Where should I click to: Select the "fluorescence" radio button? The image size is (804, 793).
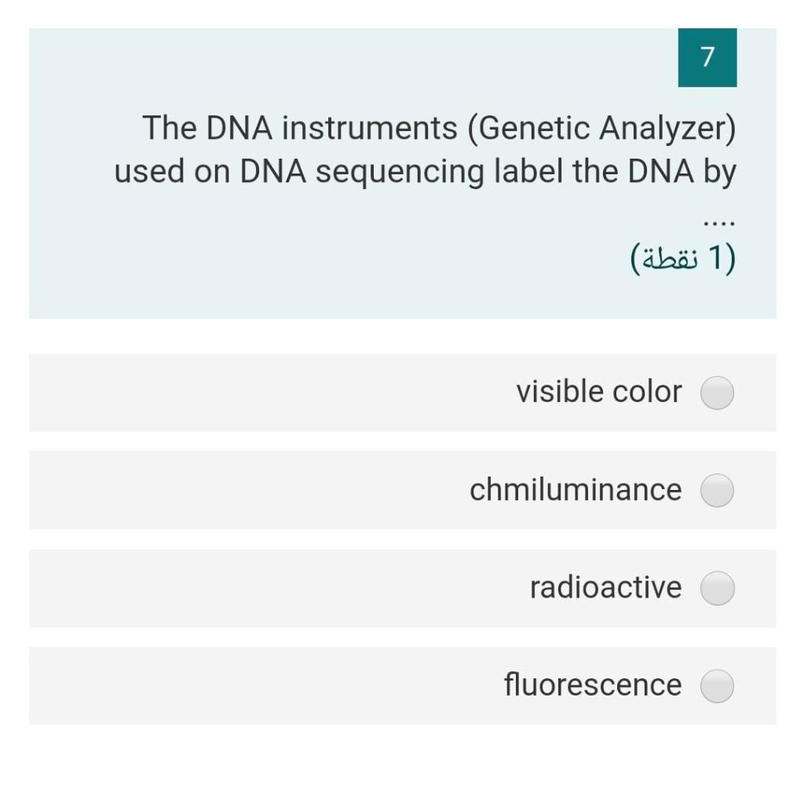pyautogui.click(x=715, y=685)
